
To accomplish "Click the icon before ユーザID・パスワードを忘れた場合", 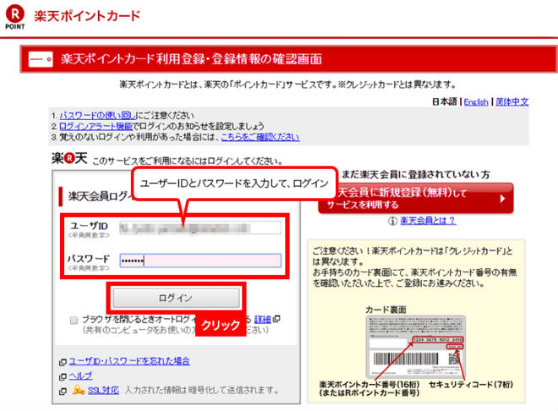I will tap(62, 361).
